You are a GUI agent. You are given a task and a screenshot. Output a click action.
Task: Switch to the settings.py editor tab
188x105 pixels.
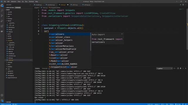[87, 5]
